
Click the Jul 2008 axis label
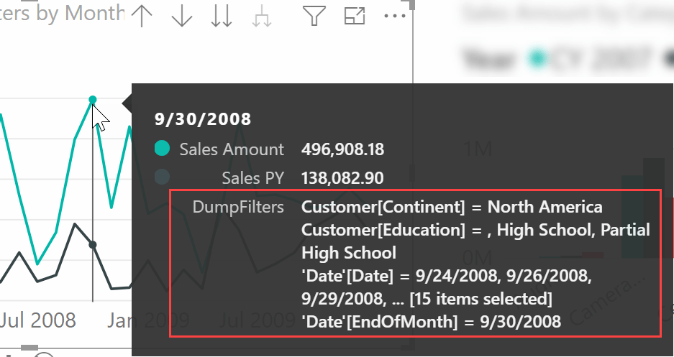pyautogui.click(x=37, y=320)
